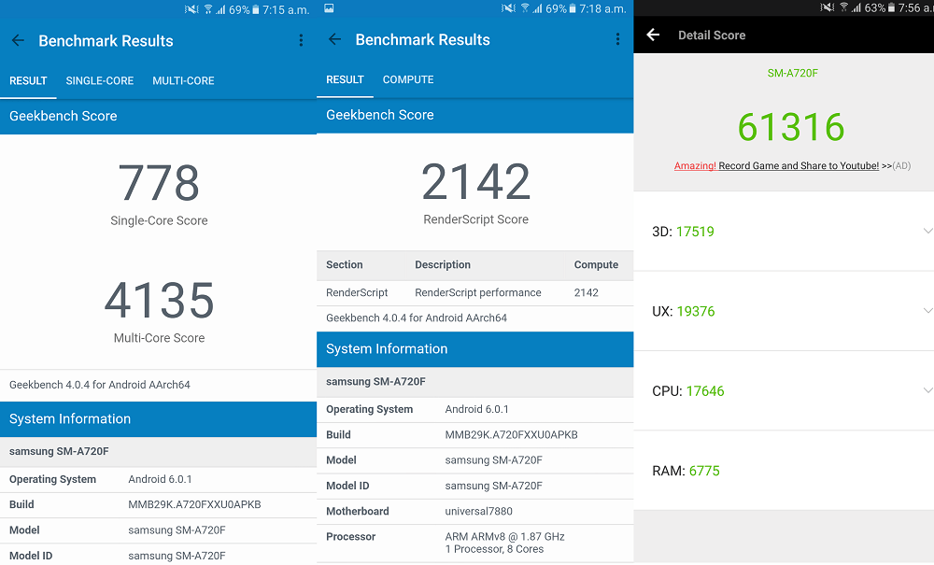Tap the 'Motherboard' row label
This screenshot has height=565, width=934.
pos(358,512)
